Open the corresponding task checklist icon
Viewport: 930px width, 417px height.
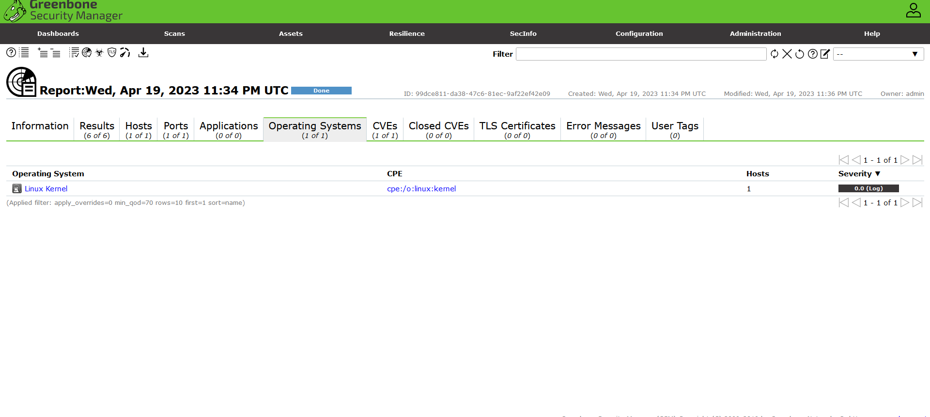[74, 52]
